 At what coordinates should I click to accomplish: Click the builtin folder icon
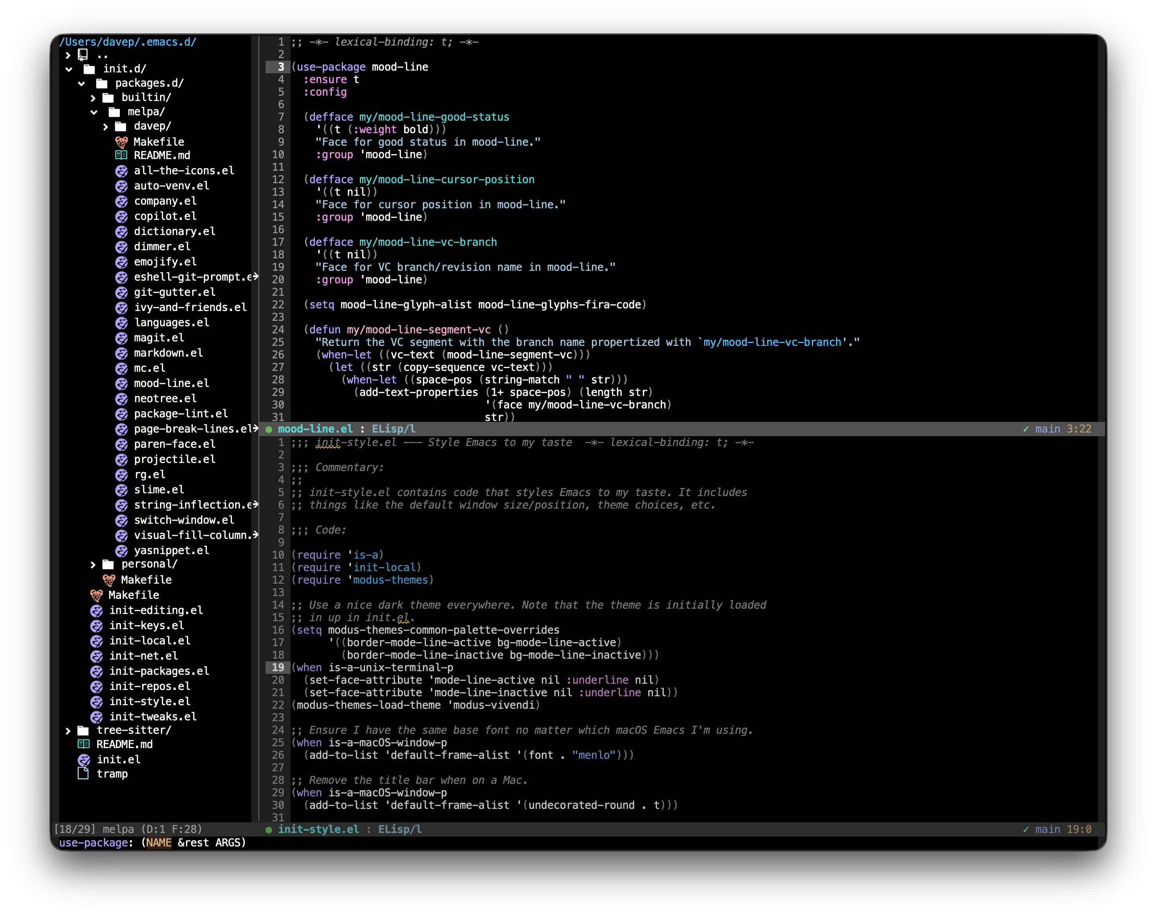108,98
